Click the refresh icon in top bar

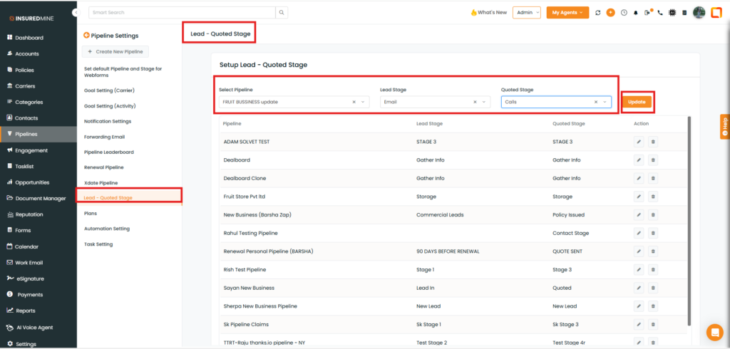pos(598,13)
